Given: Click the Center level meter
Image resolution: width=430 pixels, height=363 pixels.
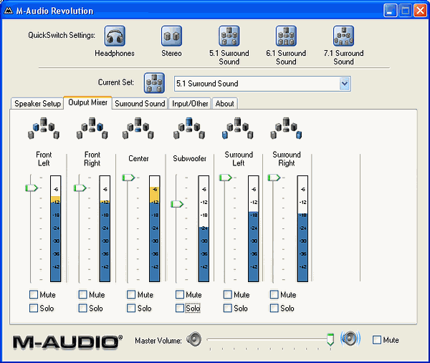Looking at the screenshot, I should click(x=155, y=228).
